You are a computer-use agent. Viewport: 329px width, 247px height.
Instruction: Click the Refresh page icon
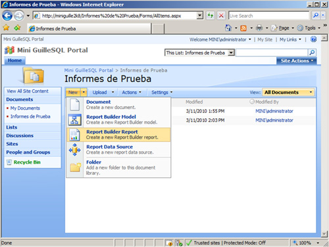point(211,16)
